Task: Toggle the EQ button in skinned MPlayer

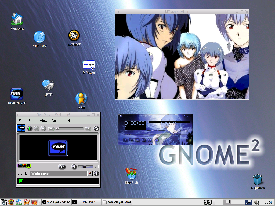Action: pyautogui.click(x=179, y=131)
